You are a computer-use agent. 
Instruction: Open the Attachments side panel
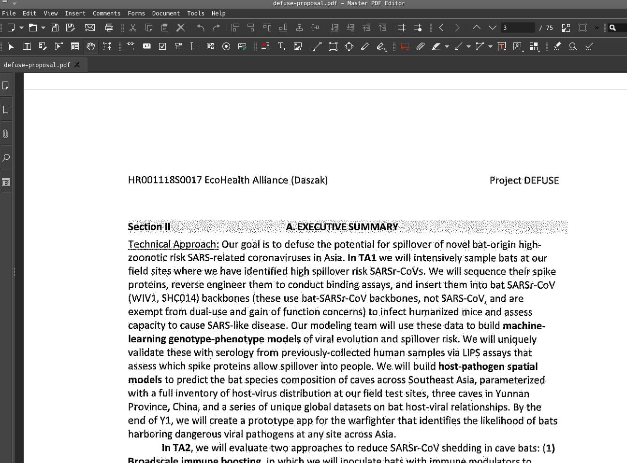tap(6, 134)
